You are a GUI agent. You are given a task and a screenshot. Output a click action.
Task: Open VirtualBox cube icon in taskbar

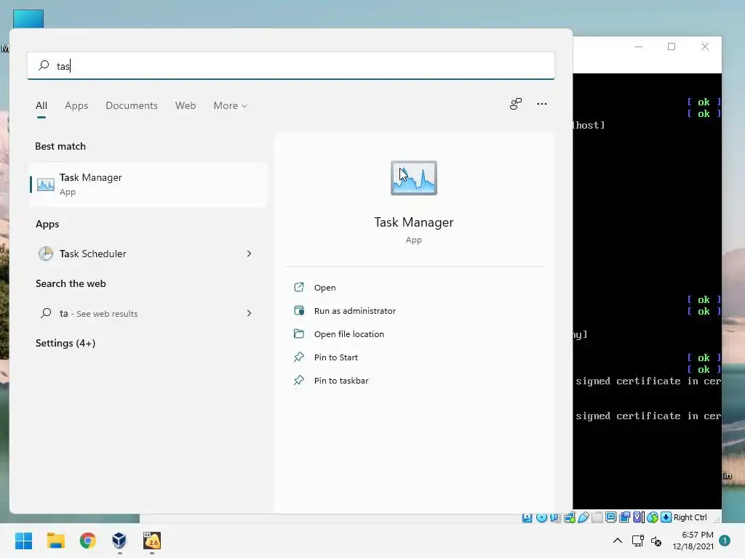[119, 541]
